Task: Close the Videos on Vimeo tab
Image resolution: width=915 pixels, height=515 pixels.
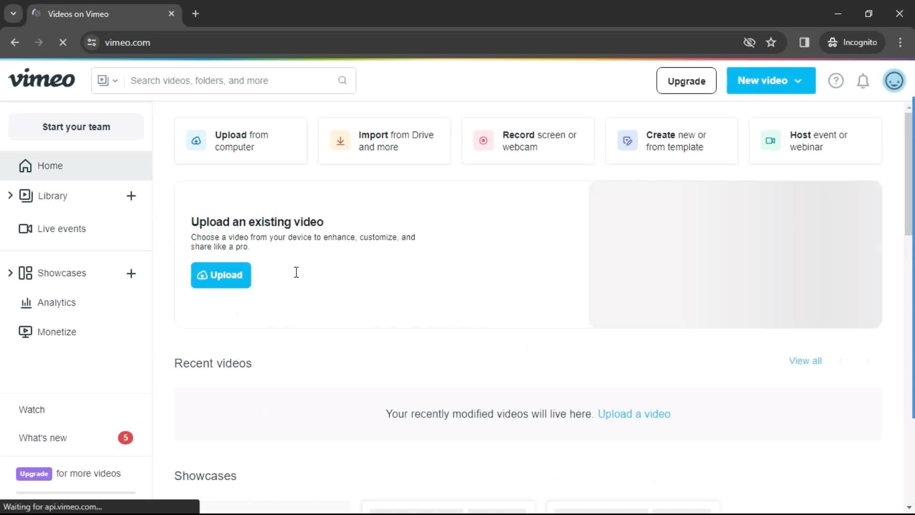Action: click(x=172, y=14)
